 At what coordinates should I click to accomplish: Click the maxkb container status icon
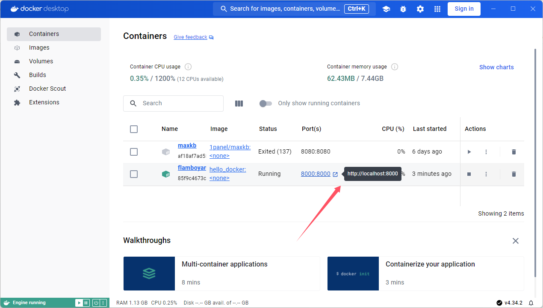(x=166, y=152)
